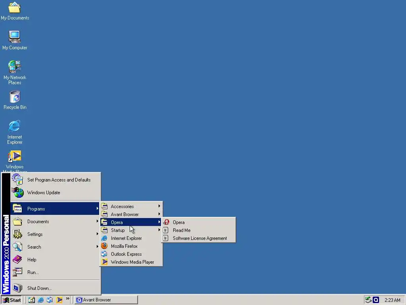406x305 pixels.
Task: Open the My Documents desktop icon
Action: pyautogui.click(x=15, y=11)
